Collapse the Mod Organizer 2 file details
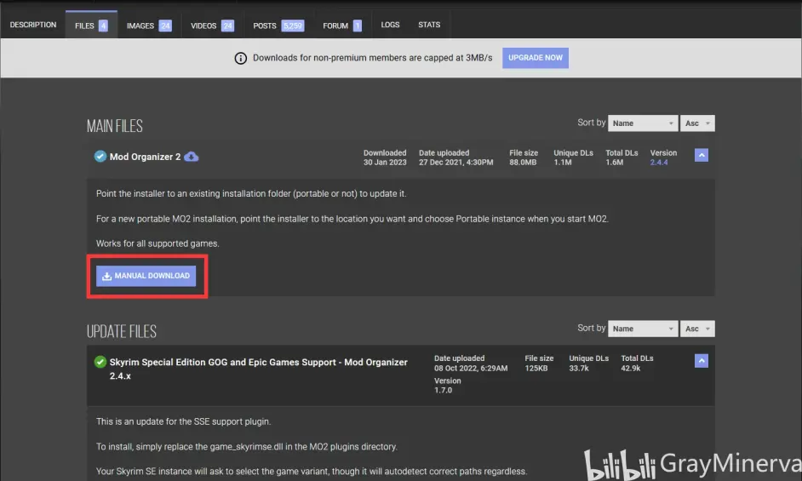 (x=701, y=156)
